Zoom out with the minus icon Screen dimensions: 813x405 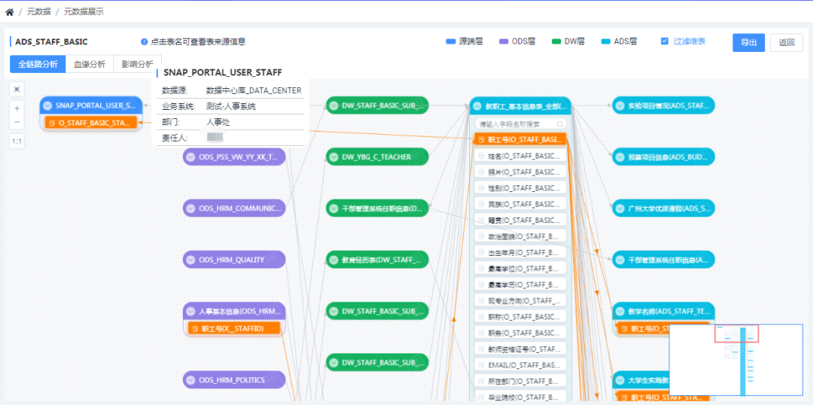(x=17, y=122)
